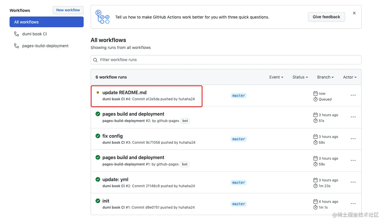Dismiss the feedback banner with the X
385x224 pixels.
(354, 13)
